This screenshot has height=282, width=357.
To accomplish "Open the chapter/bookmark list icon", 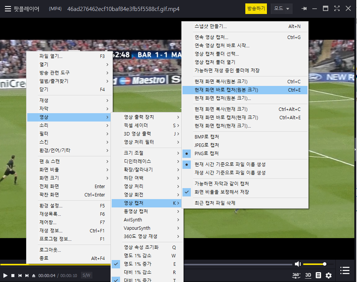I will click(x=318, y=276).
